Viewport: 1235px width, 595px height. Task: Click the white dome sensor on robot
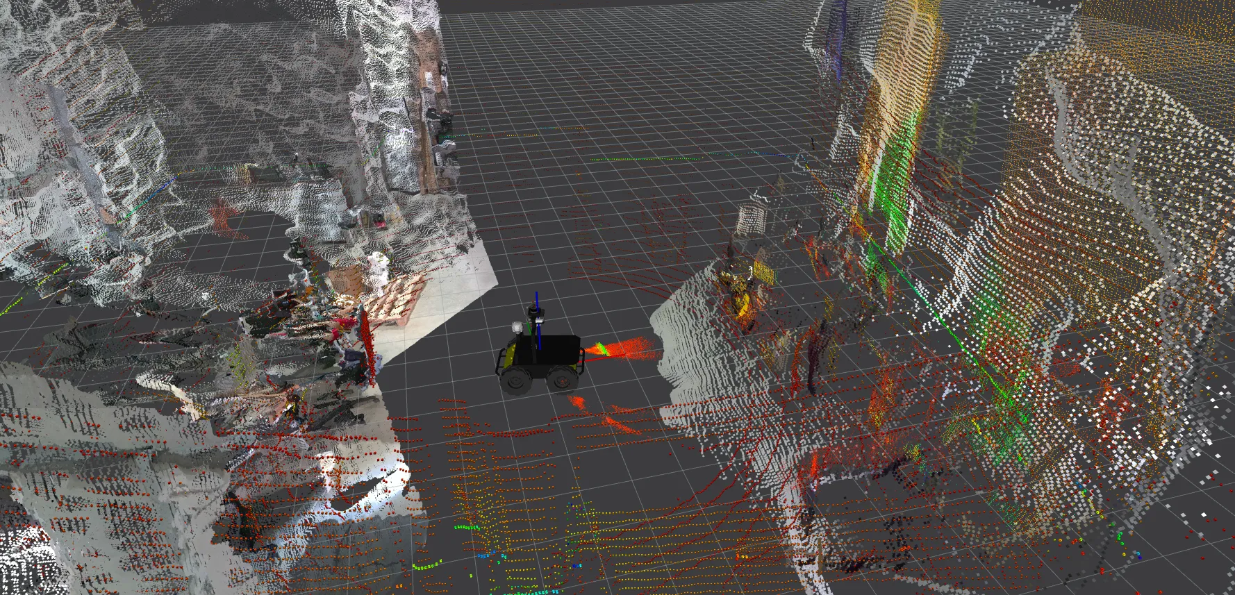click(517, 327)
